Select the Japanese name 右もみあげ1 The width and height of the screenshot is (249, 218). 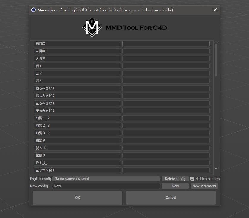click(x=78, y=88)
